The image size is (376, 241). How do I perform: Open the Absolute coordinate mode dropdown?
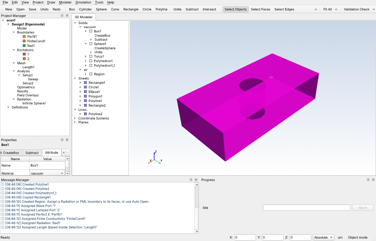pyautogui.click(x=324, y=238)
